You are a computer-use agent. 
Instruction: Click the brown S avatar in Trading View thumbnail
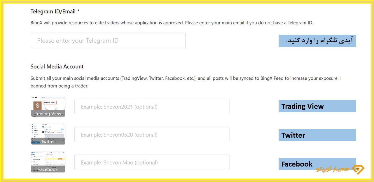pos(37,106)
